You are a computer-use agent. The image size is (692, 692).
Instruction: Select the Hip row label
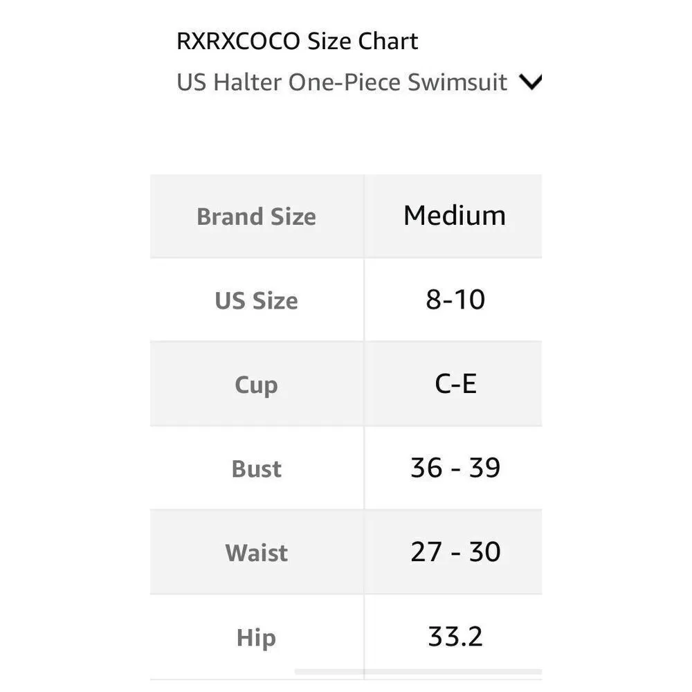(x=256, y=637)
